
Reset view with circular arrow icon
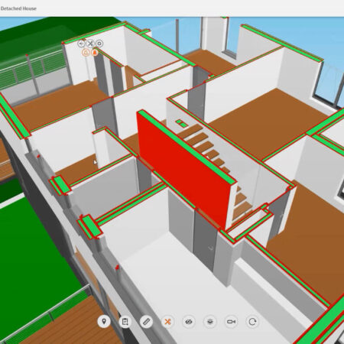[252, 322]
